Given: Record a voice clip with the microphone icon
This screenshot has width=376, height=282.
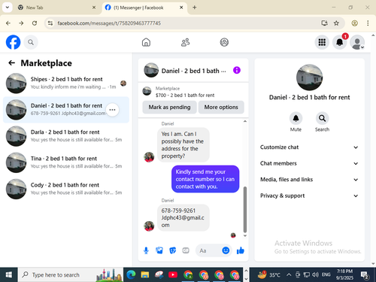Looking at the screenshot, I should pyautogui.click(x=146, y=250).
